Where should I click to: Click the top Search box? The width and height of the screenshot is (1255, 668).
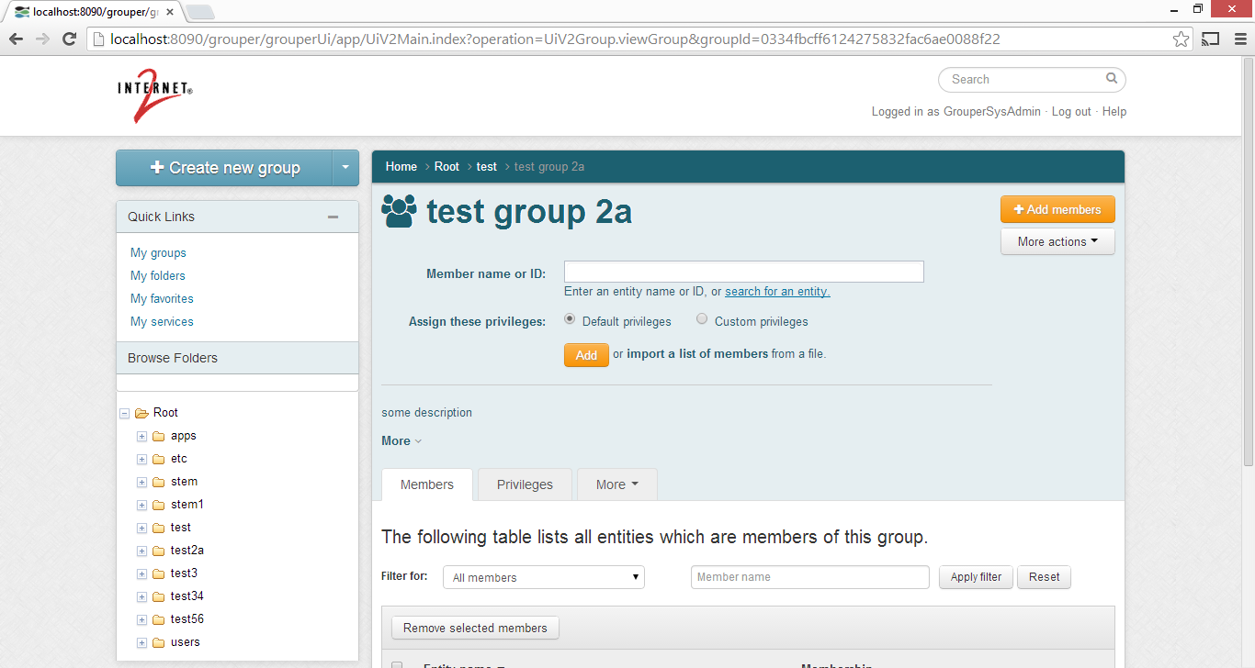(1032, 80)
